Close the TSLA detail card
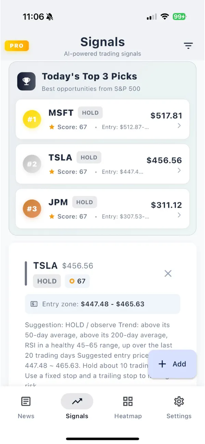Viewport: 205px width, 444px height. tap(168, 273)
